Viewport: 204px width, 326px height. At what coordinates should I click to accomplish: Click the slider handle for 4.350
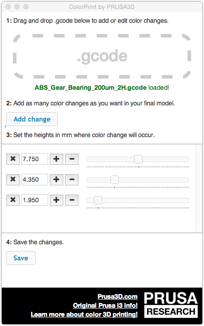(x=114, y=180)
